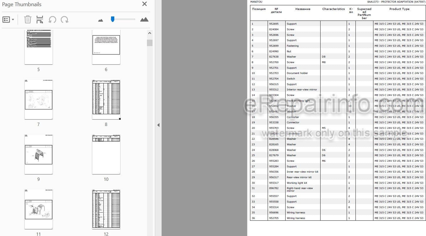This screenshot has height=236, width=426.
Task: Collapse the navigation pane with the arrow
Action: click(x=158, y=125)
